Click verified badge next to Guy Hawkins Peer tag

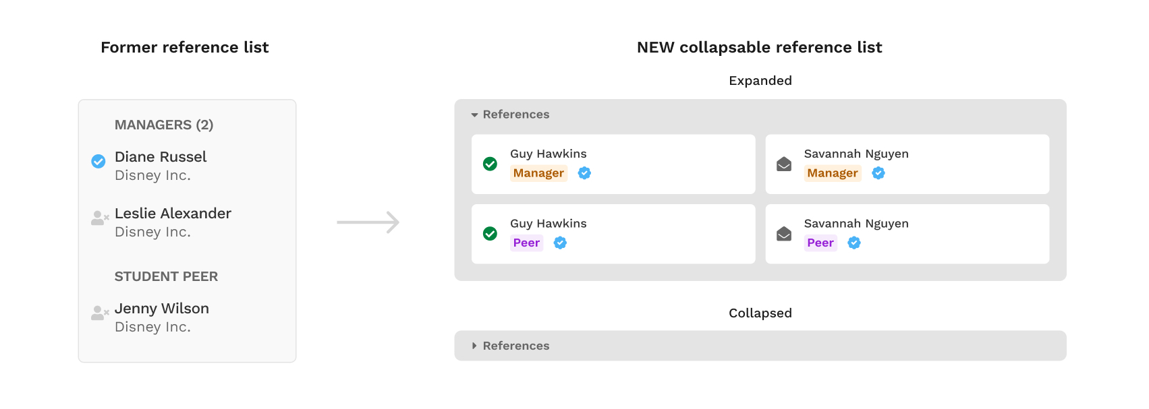[x=560, y=243]
